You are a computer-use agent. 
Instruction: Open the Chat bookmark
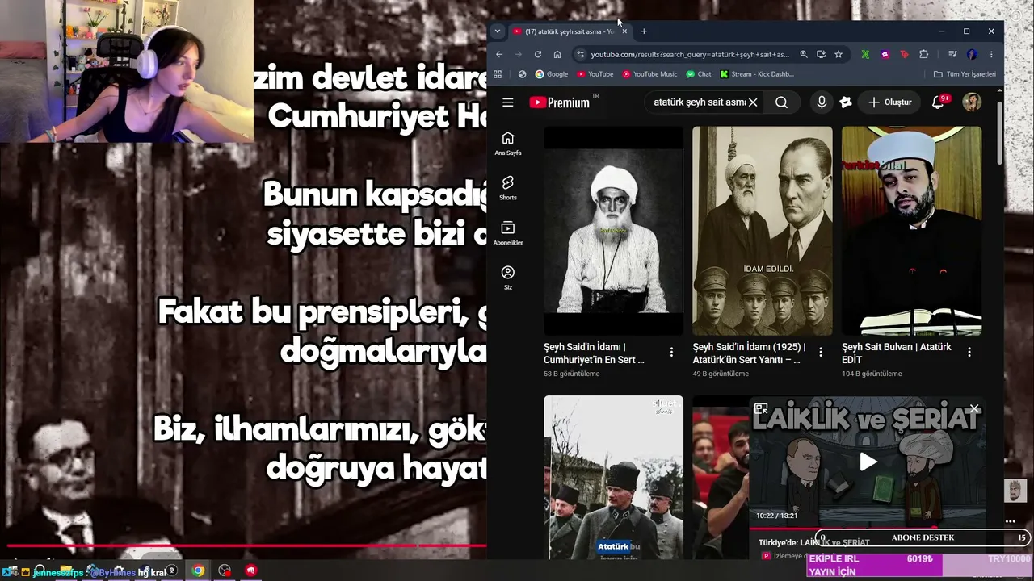(x=699, y=74)
